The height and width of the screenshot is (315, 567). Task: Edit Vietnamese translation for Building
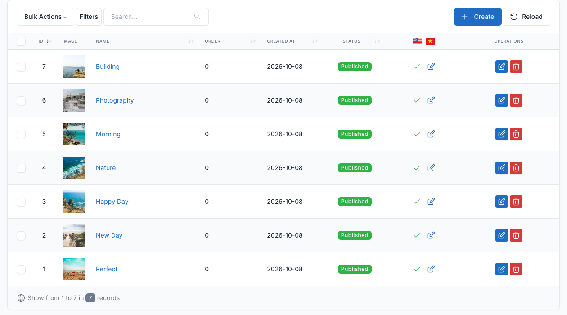pyautogui.click(x=431, y=67)
